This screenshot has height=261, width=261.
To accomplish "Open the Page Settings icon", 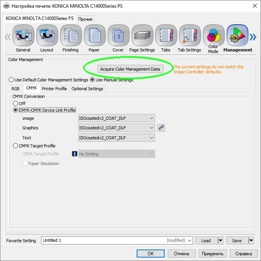I will pos(142,35).
